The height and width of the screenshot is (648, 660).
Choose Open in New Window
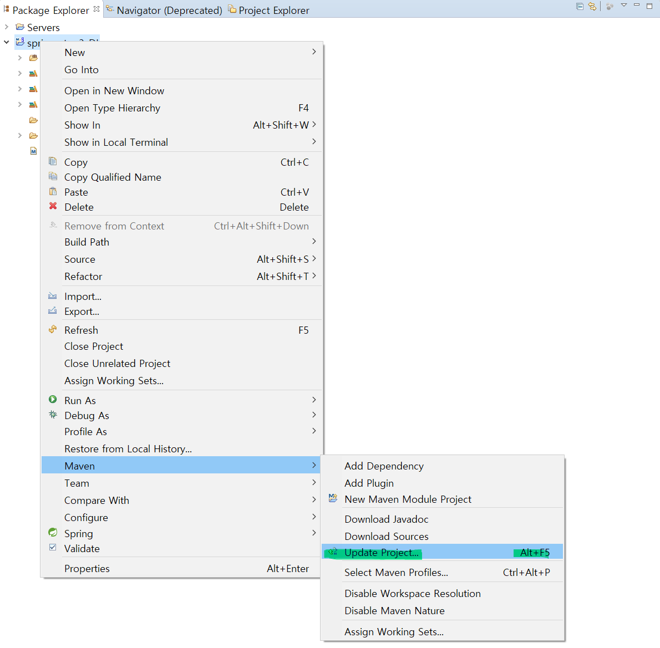pyautogui.click(x=181, y=91)
